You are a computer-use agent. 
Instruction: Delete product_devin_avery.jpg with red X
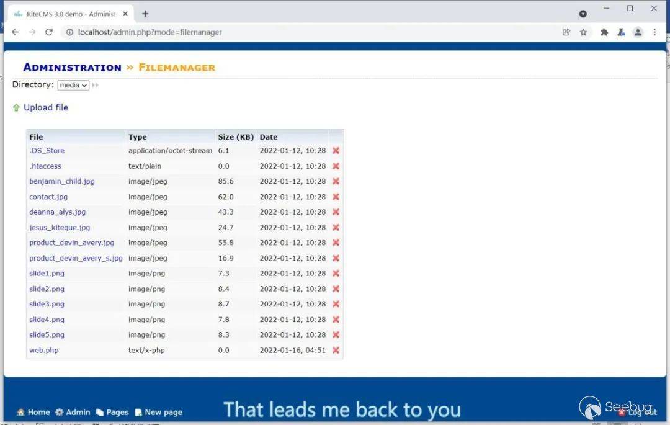point(336,243)
